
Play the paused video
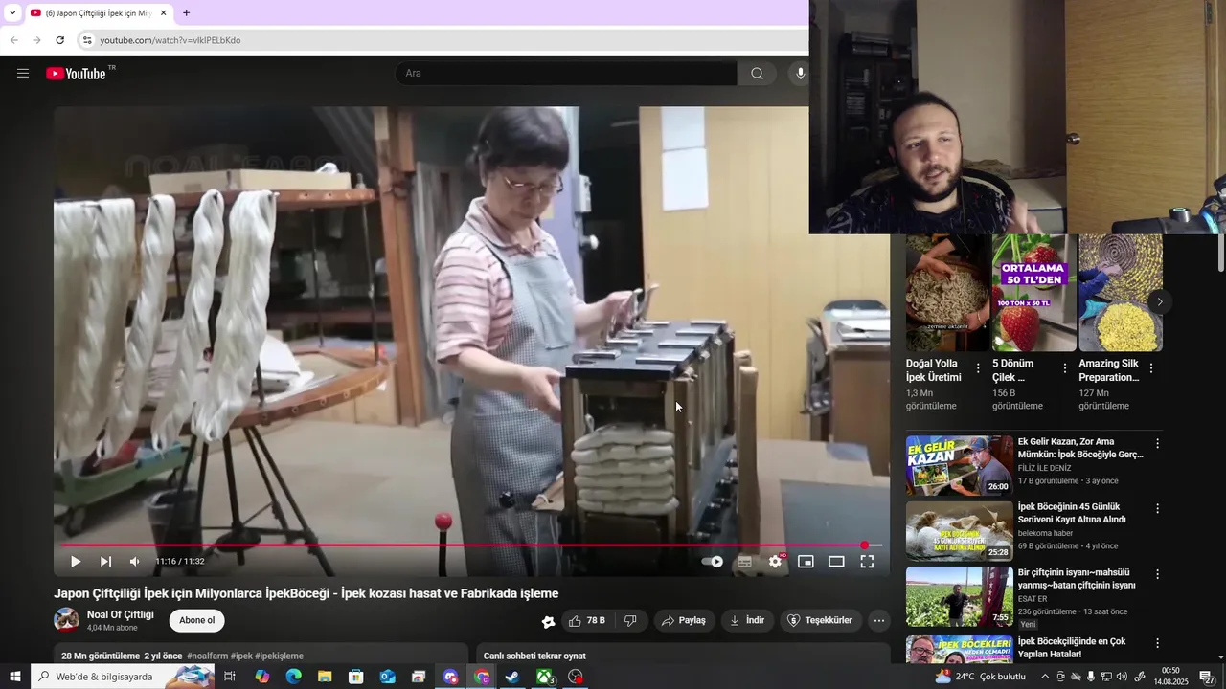pos(76,562)
